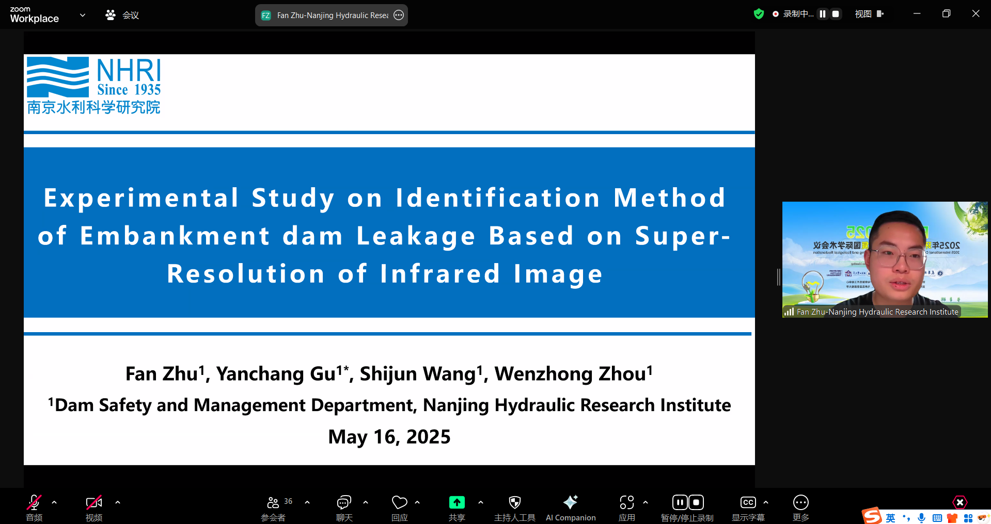Open the Zoom Workplace dropdown chevron
Screen dimensions: 991x524
tap(83, 15)
